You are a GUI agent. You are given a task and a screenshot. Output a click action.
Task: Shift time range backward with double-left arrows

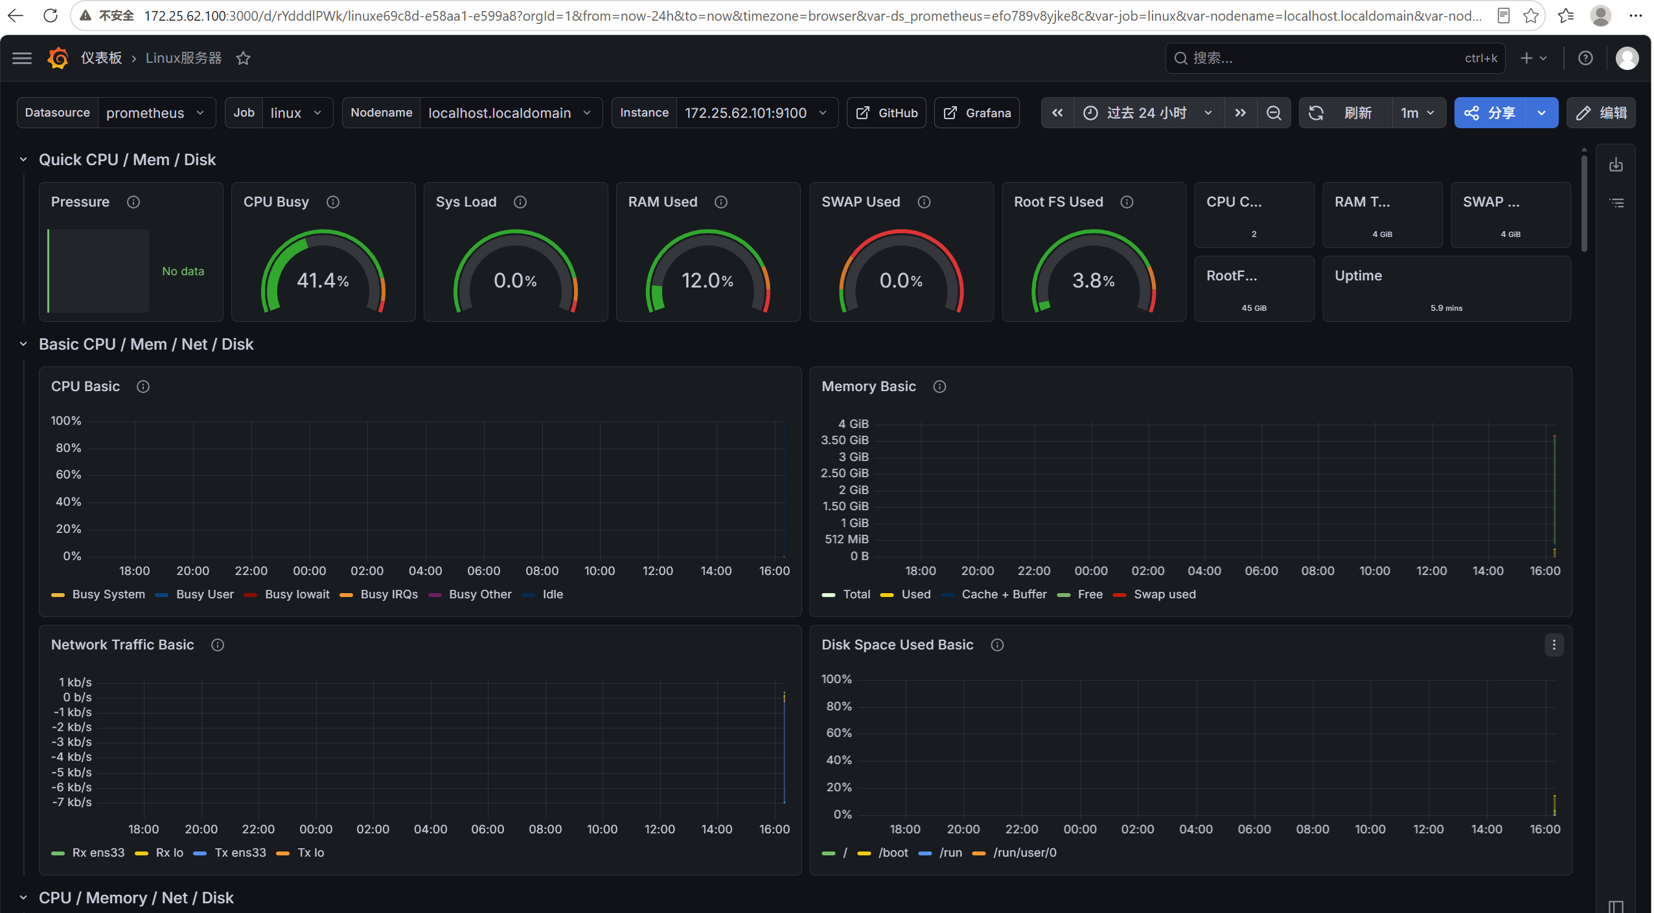(x=1057, y=113)
